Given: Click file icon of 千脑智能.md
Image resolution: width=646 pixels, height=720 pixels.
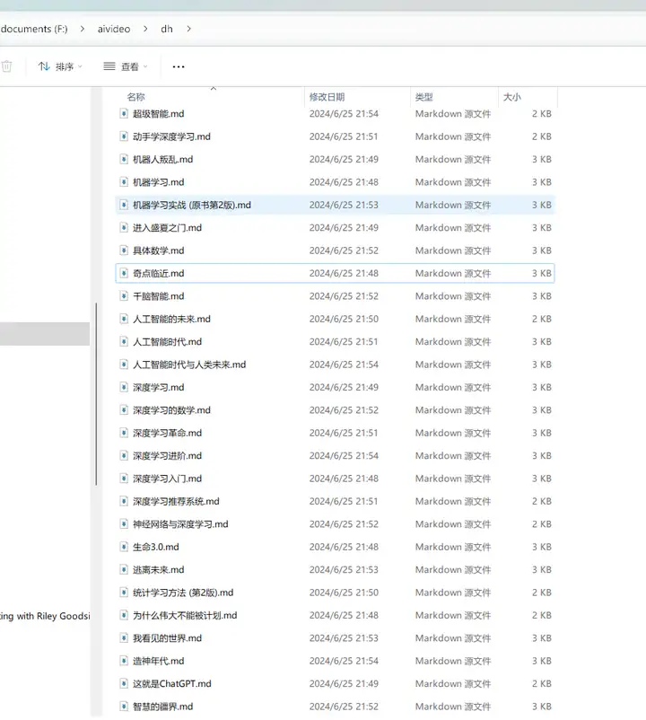Looking at the screenshot, I should (x=124, y=296).
